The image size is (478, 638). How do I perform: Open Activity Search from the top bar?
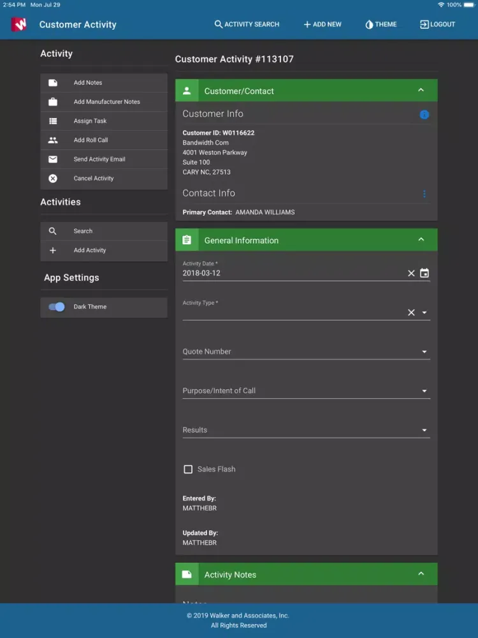[247, 24]
